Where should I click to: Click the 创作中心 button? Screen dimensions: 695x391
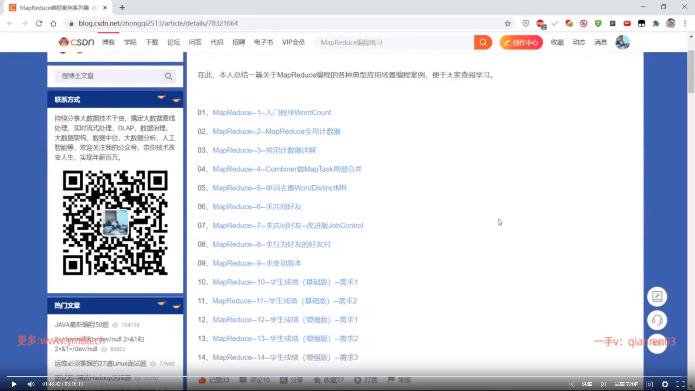(521, 42)
